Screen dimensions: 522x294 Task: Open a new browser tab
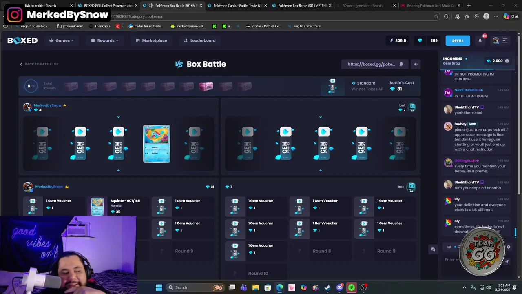tap(469, 6)
